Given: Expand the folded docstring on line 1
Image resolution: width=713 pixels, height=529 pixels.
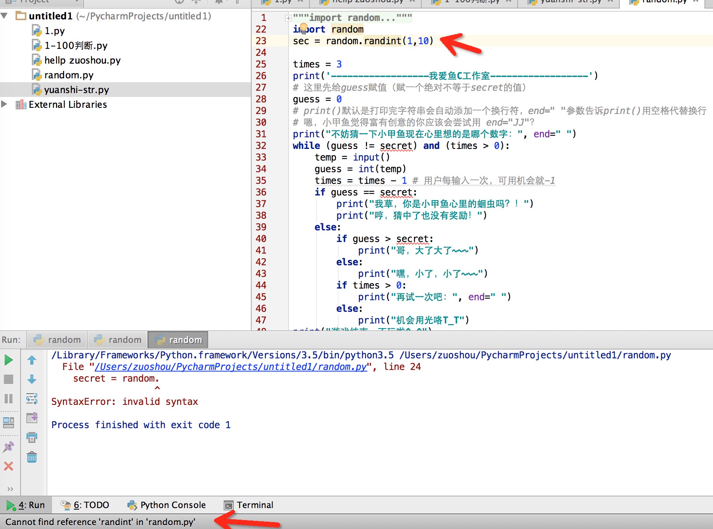Looking at the screenshot, I should pos(288,18).
